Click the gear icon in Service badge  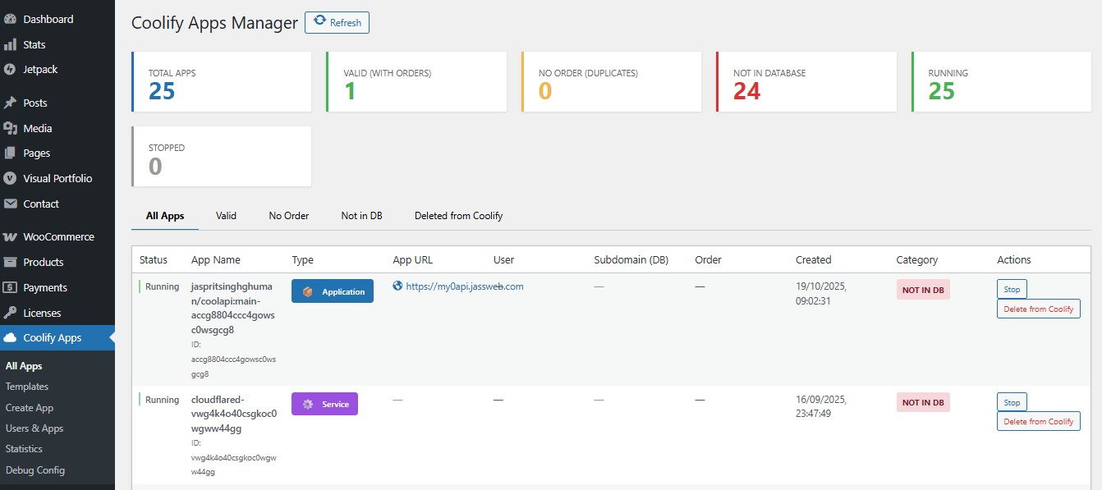(308, 404)
